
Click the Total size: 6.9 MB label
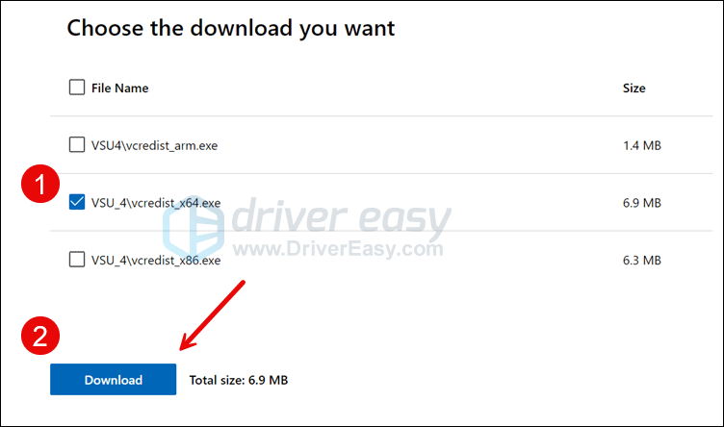[x=239, y=380]
